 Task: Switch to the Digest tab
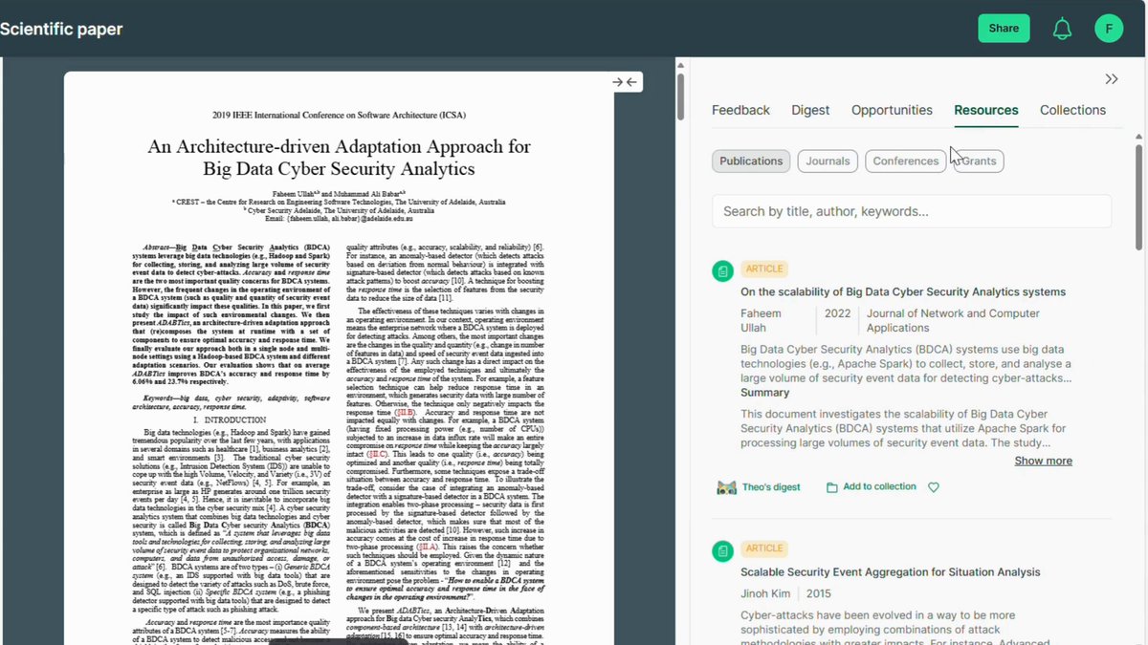pos(810,110)
